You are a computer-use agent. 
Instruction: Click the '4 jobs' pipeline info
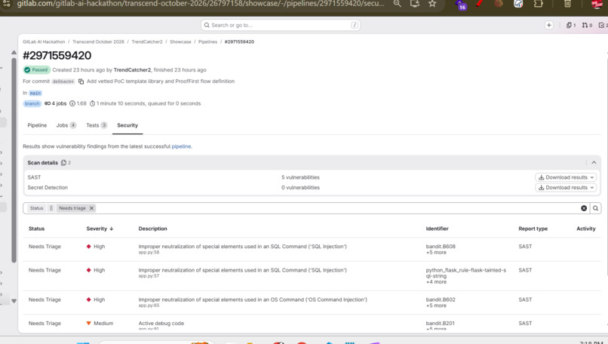(56, 103)
